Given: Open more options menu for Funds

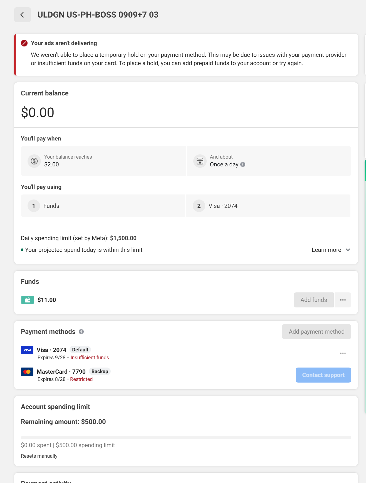Looking at the screenshot, I should 343,300.
